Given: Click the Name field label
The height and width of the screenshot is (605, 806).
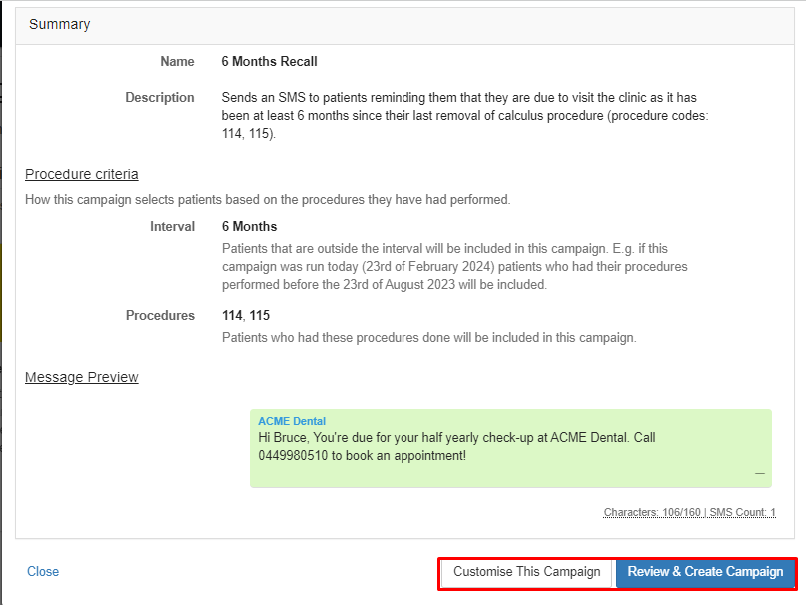Looking at the screenshot, I should pos(177,61).
